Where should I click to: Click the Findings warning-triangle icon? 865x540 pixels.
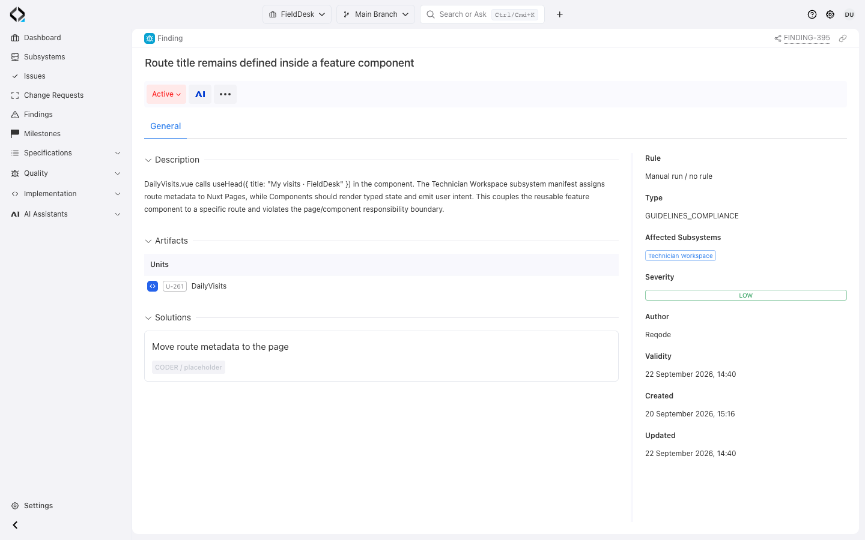click(15, 115)
